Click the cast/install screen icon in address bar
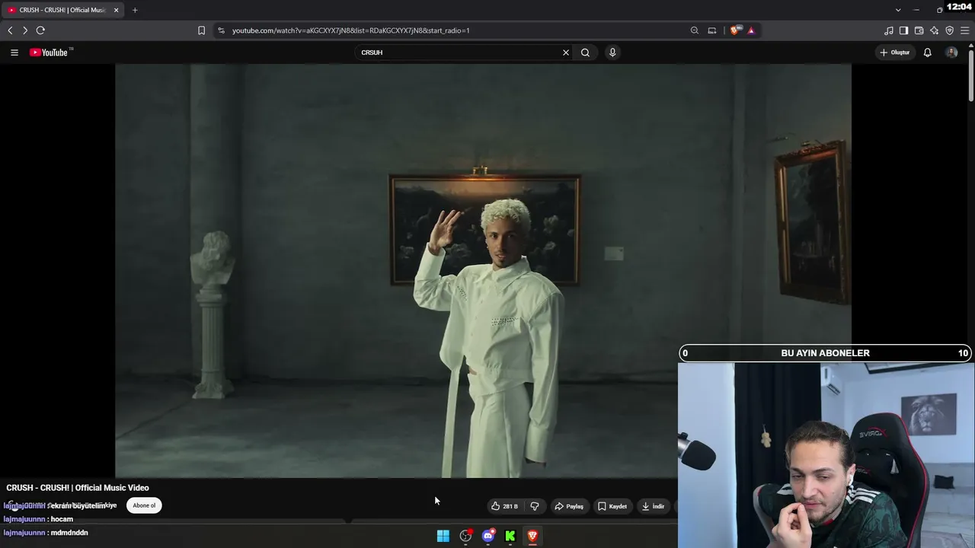Screen dimensions: 975x548 (712, 30)
